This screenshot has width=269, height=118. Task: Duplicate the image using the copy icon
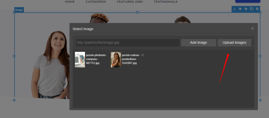[x=252, y=9]
